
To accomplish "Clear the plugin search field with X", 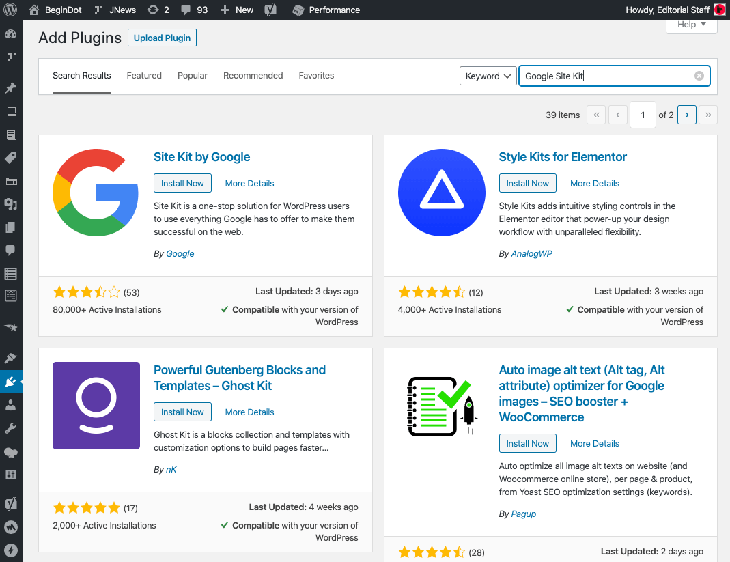I will (x=699, y=76).
